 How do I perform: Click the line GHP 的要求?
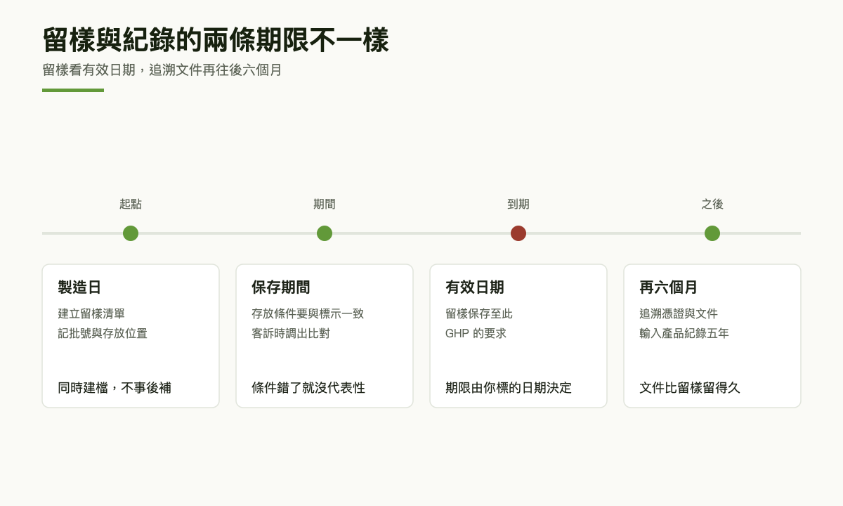point(476,333)
